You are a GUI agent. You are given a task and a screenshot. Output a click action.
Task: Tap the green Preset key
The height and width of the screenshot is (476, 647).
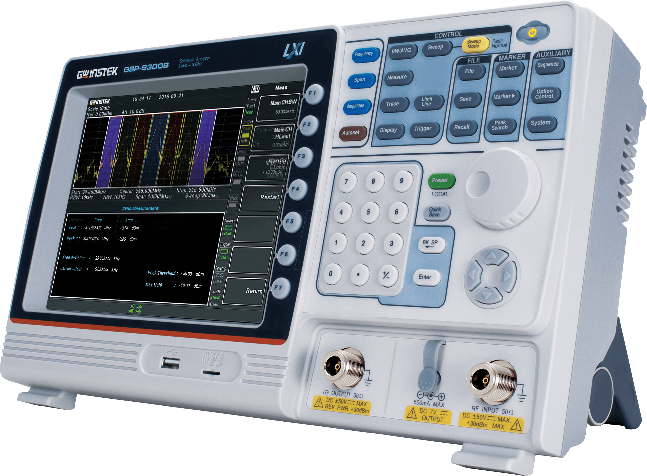(x=441, y=181)
